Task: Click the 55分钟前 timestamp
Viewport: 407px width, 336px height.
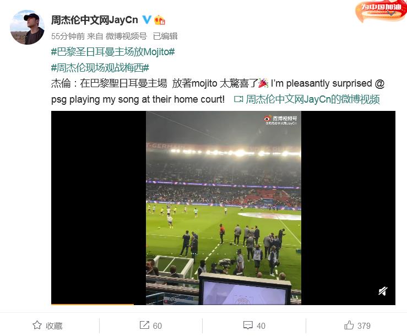Action: pyautogui.click(x=68, y=36)
